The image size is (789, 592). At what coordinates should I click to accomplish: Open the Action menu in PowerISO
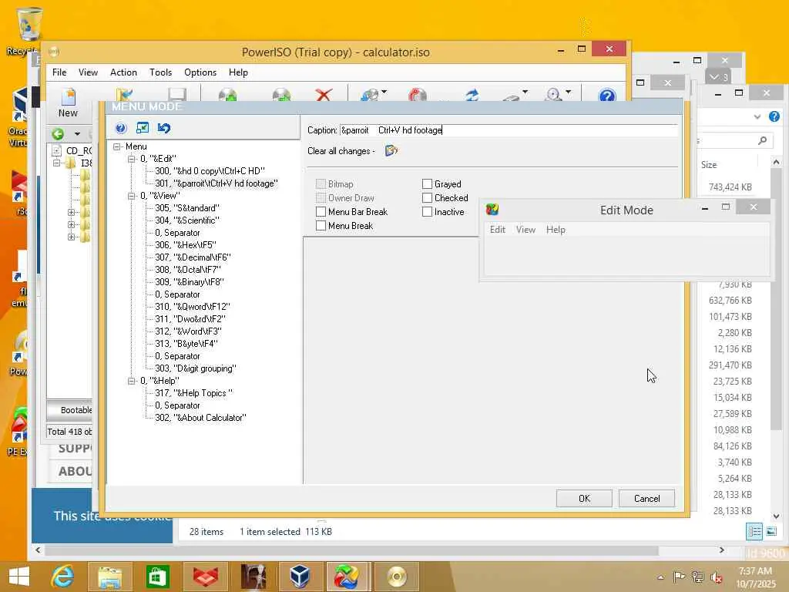pos(123,72)
